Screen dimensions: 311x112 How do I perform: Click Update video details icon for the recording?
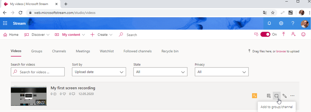(x=269, y=96)
